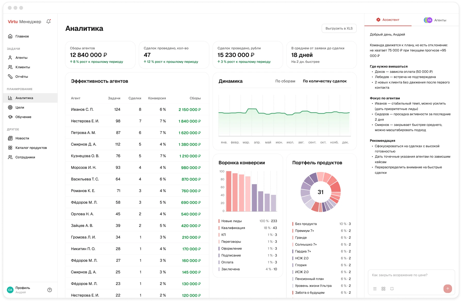Select По количеству сделок chart view
462x302 pixels.
325,81
